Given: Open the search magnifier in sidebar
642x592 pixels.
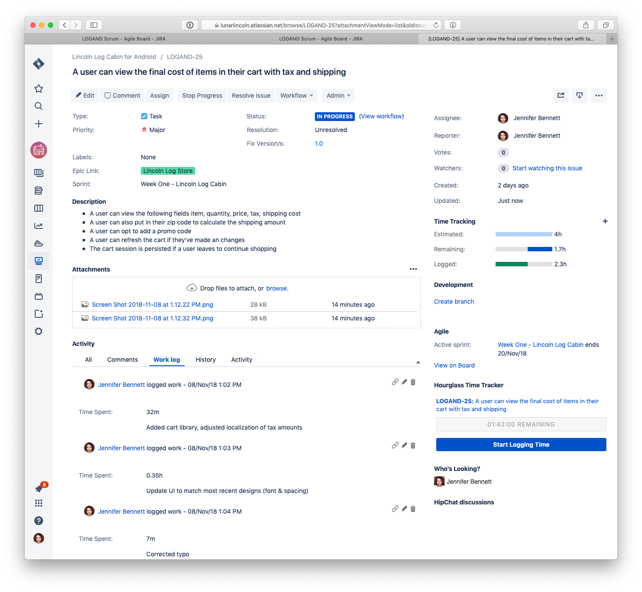Looking at the screenshot, I should coord(39,106).
